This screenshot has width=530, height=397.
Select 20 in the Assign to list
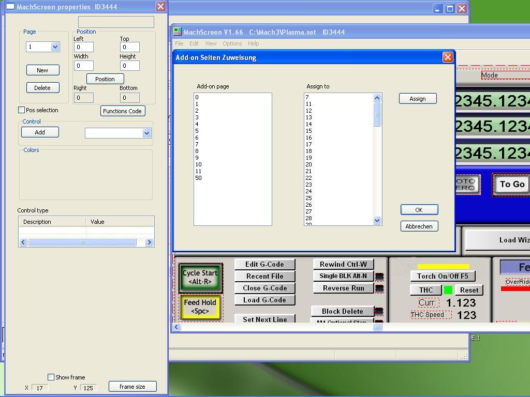pos(338,164)
